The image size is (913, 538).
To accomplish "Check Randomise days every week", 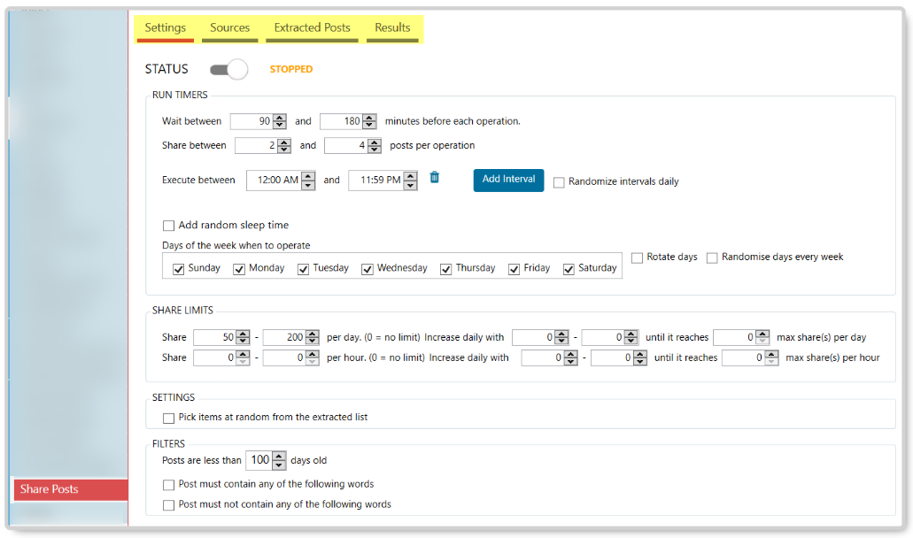I will 711,257.
